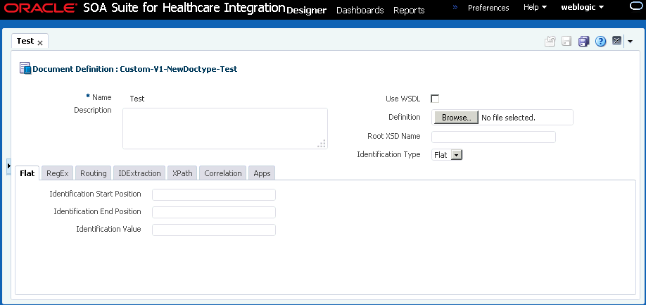Open the Identification Type Flat dropdown
Screen dimensions: 646x305
point(447,155)
